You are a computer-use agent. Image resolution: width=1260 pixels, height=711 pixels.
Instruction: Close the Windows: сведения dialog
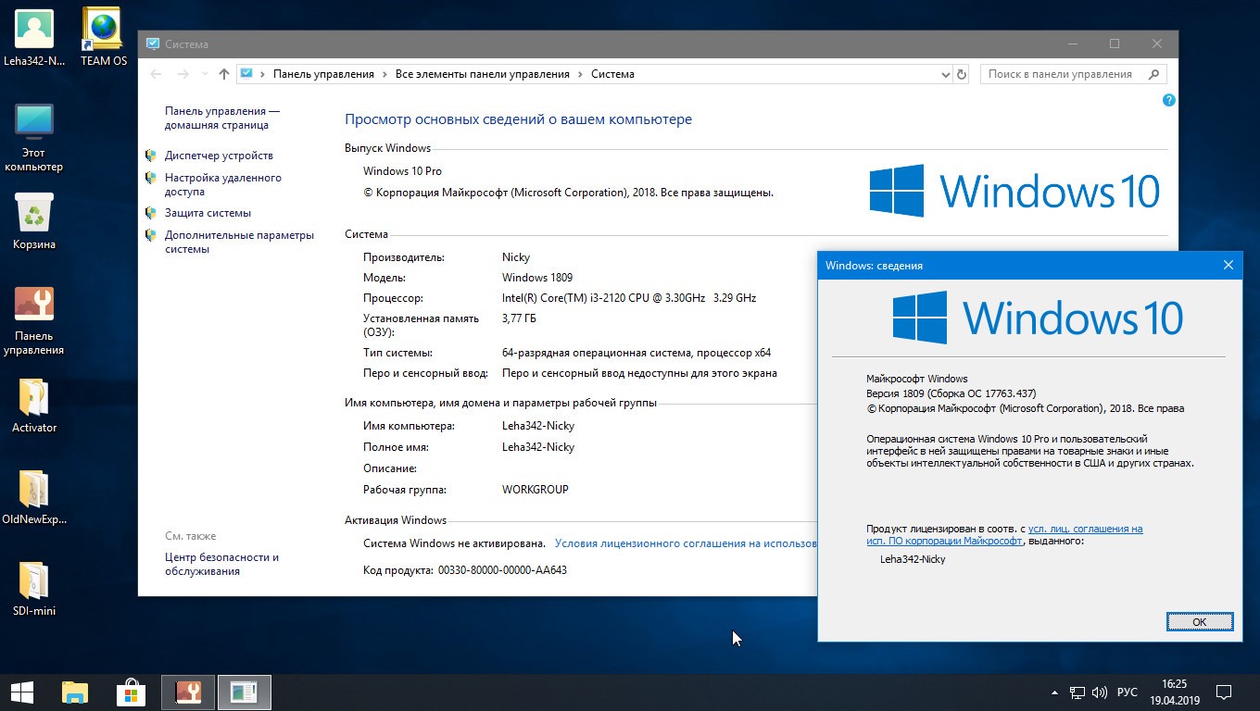[x=1228, y=265]
